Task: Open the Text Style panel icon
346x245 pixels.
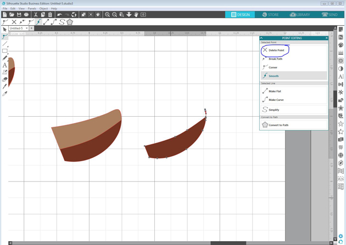Action: coord(341,76)
